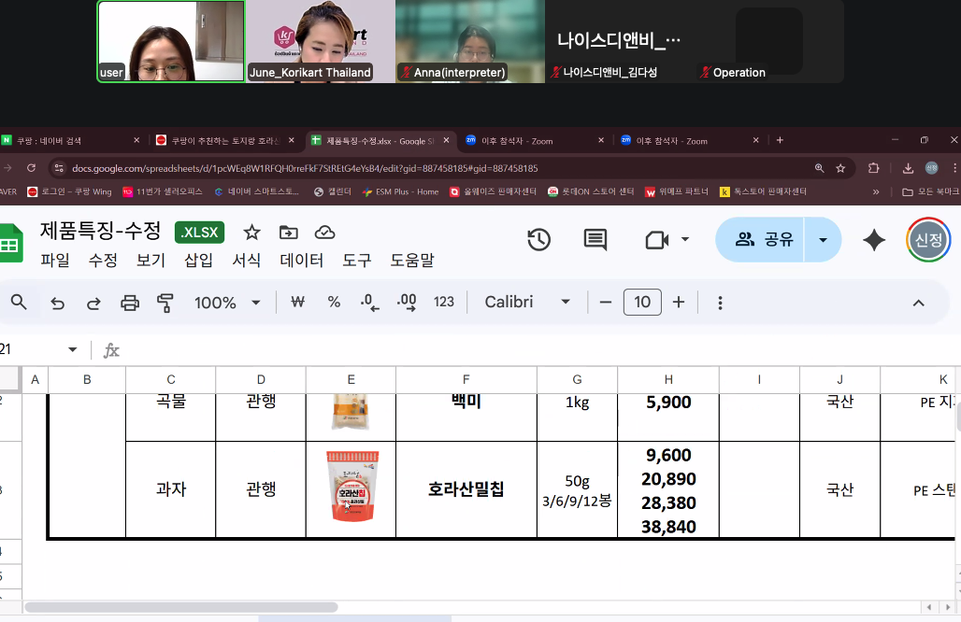Screen dimensions: 961x622
Task: Star the 제품특징-수정 document
Action: click(x=251, y=233)
